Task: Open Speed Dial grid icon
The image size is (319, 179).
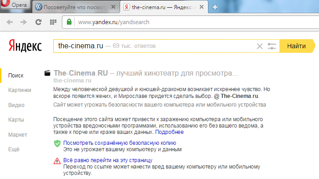Action: coord(53,22)
